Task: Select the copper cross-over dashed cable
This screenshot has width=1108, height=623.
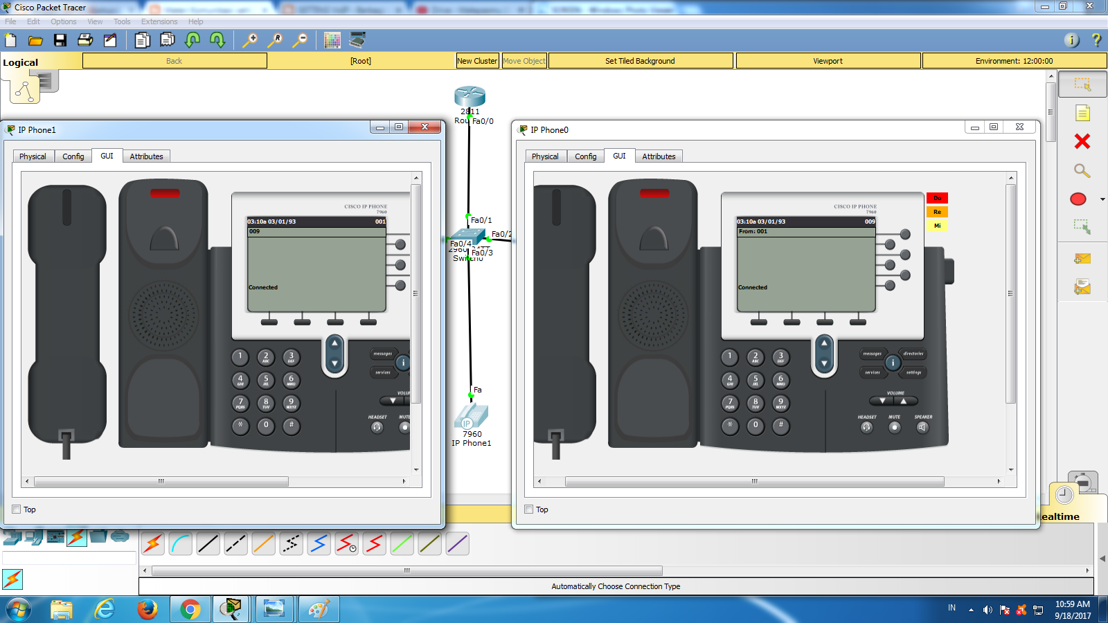Action: pyautogui.click(x=235, y=544)
